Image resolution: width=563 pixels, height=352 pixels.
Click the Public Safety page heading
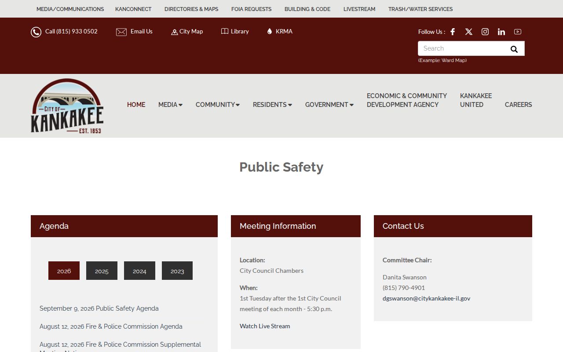pyautogui.click(x=281, y=167)
